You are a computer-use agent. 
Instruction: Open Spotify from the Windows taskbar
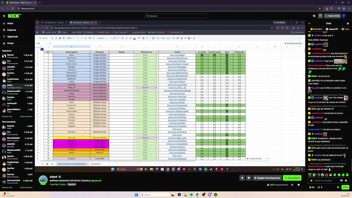[x=191, y=195]
